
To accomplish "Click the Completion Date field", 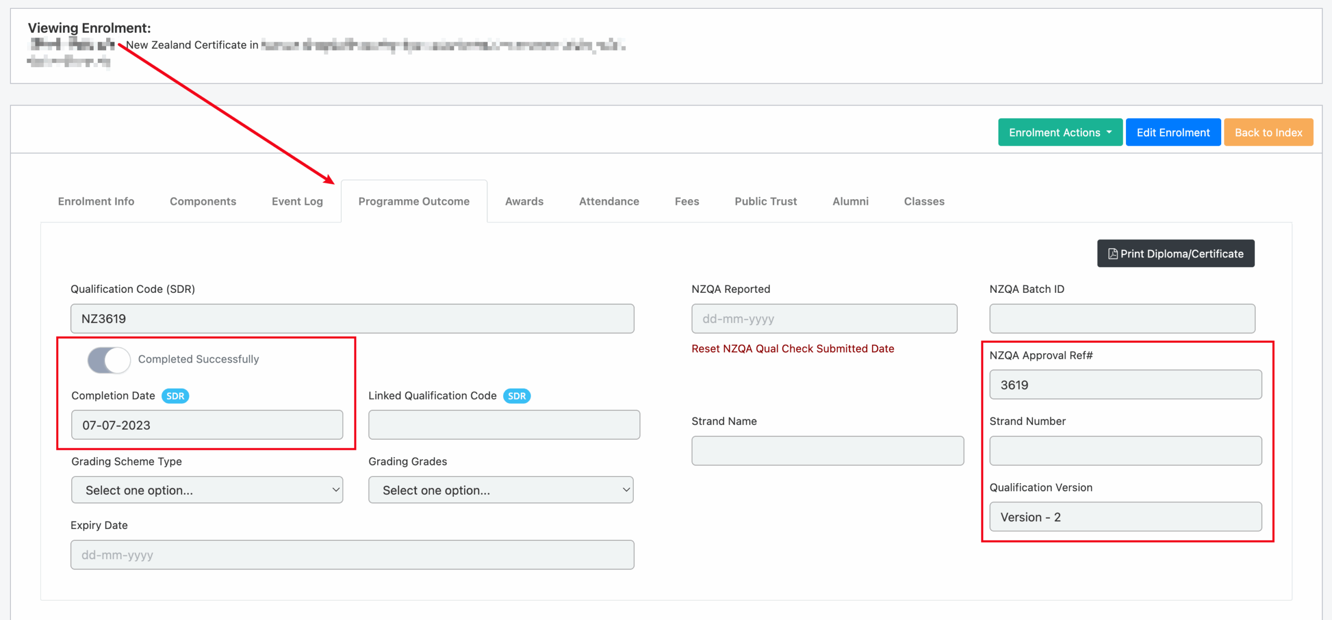I will click(207, 425).
